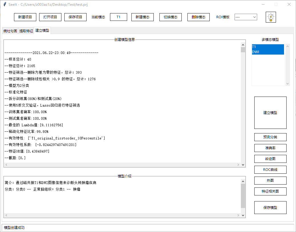Click the 分类 description line
Viewport: 296px width, 232px height.
43,189
